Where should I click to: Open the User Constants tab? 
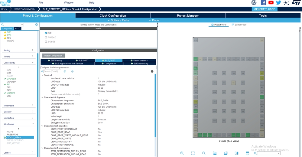(x=139, y=61)
